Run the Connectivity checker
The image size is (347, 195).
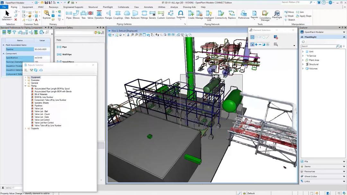coord(221,15)
